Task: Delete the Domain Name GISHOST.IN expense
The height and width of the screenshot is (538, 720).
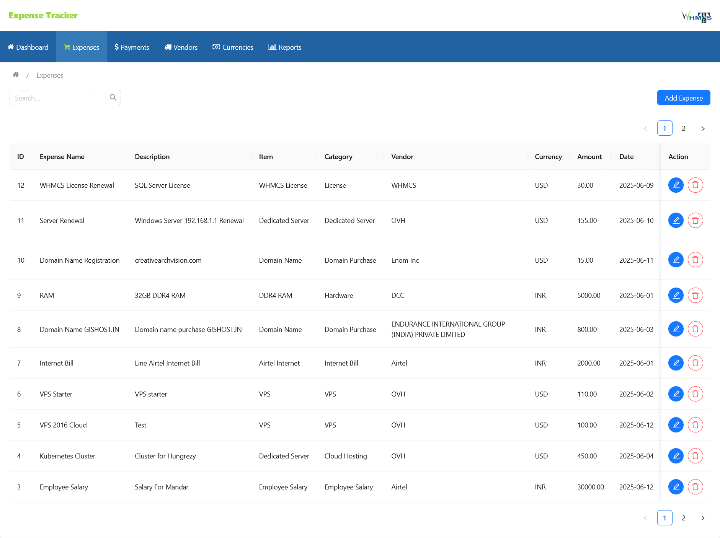Action: pyautogui.click(x=695, y=329)
